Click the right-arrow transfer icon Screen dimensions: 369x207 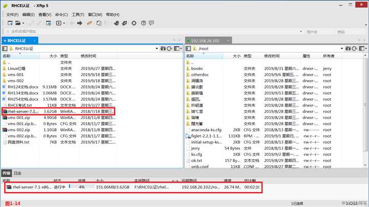79,23
